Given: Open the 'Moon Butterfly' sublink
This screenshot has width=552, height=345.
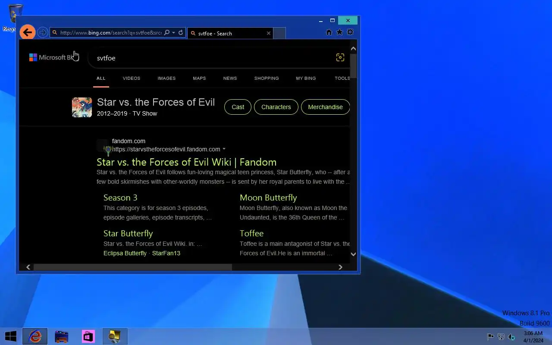Looking at the screenshot, I should click(x=268, y=198).
